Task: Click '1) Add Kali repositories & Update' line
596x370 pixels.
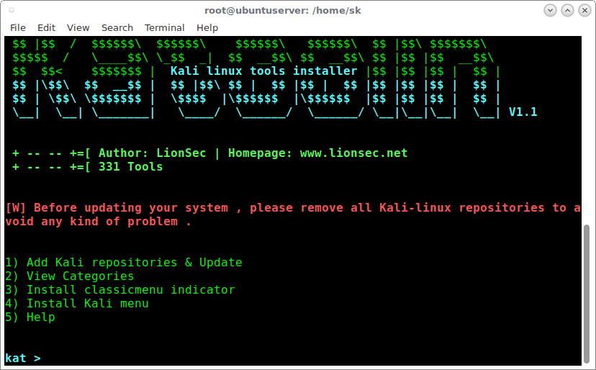Action: (124, 263)
